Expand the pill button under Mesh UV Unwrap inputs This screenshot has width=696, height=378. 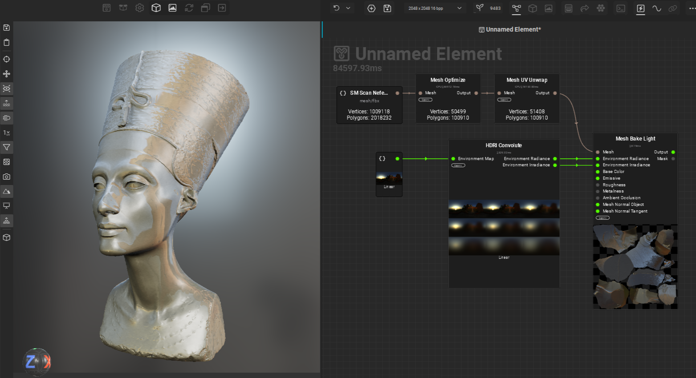504,100
